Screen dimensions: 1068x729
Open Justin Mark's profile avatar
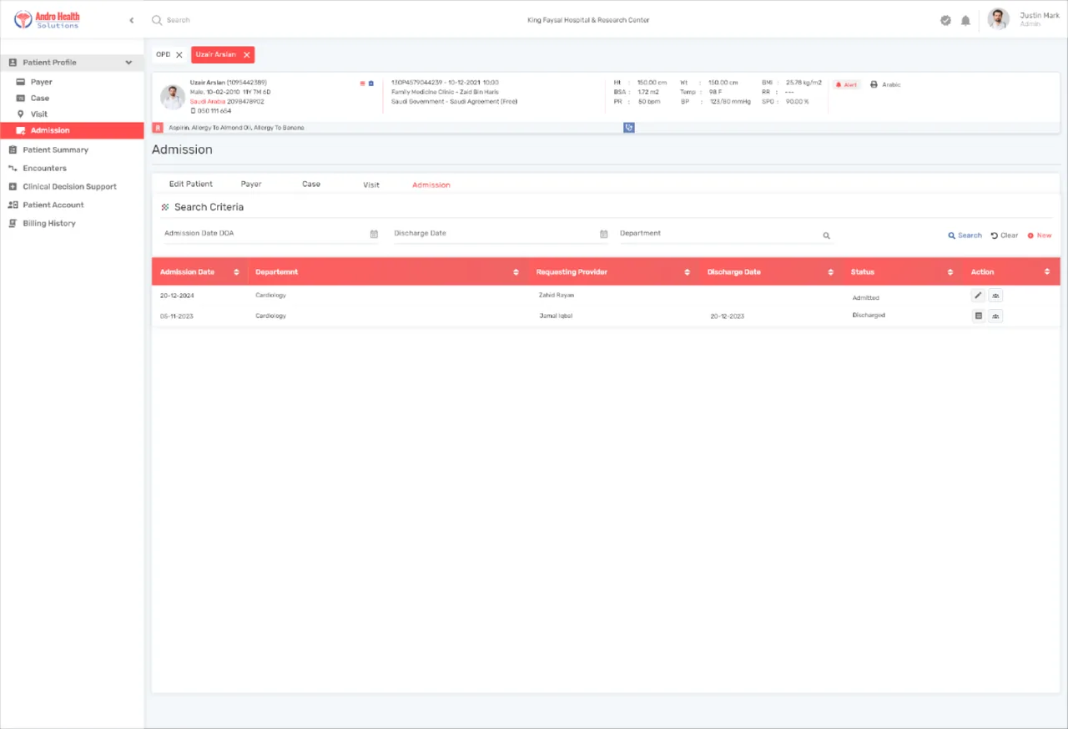coord(998,18)
